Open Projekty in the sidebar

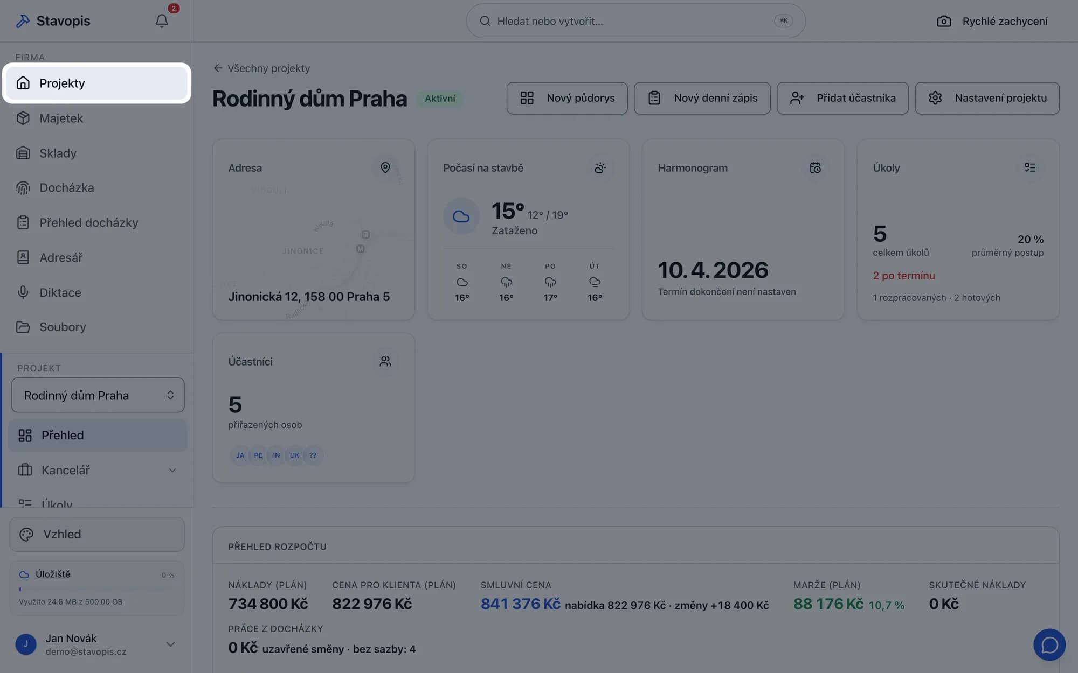[97, 83]
